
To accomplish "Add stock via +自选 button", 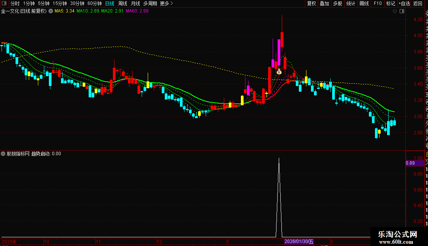I will click(404, 3).
